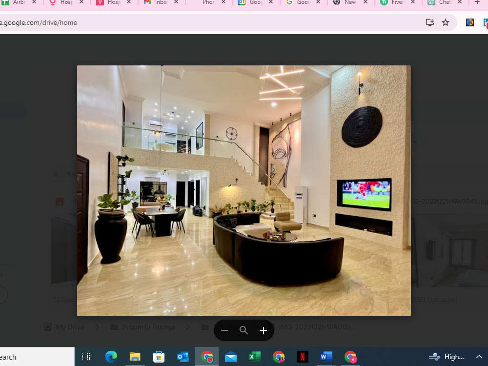Zoom out with the minus button
Screen dimensions: 488x366
[224, 330]
